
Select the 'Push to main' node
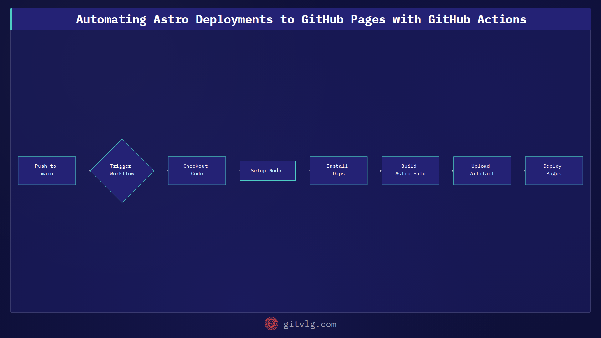coord(47,171)
